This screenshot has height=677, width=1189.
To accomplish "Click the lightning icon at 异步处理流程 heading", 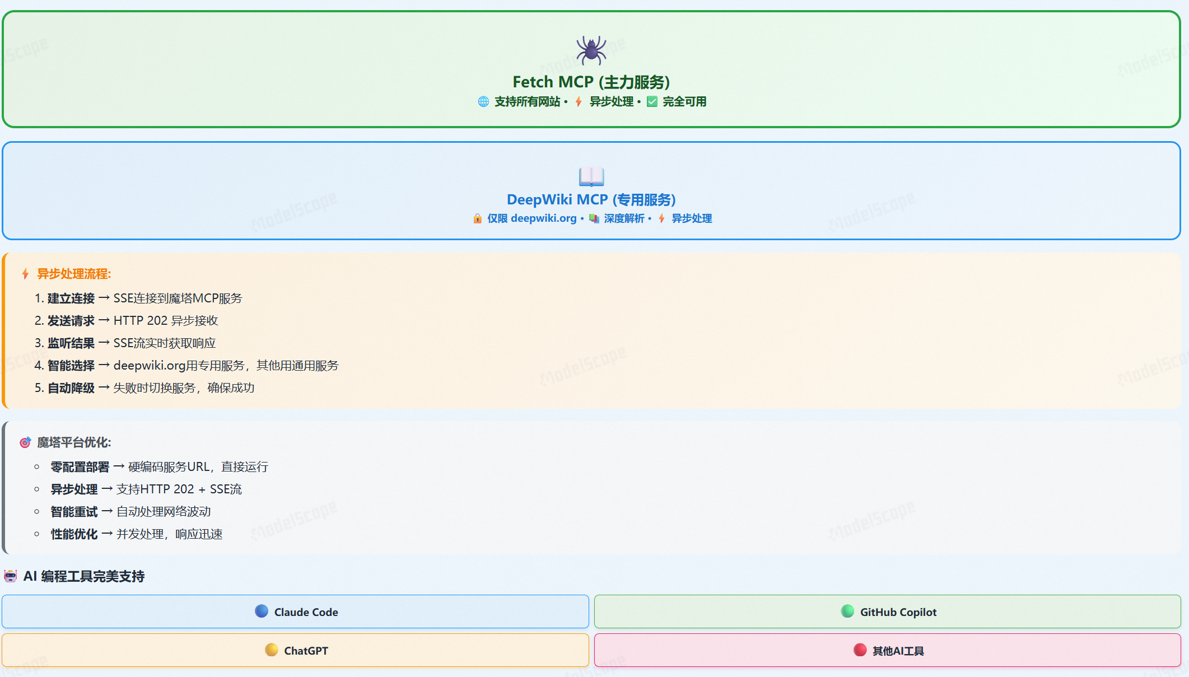I will point(25,274).
